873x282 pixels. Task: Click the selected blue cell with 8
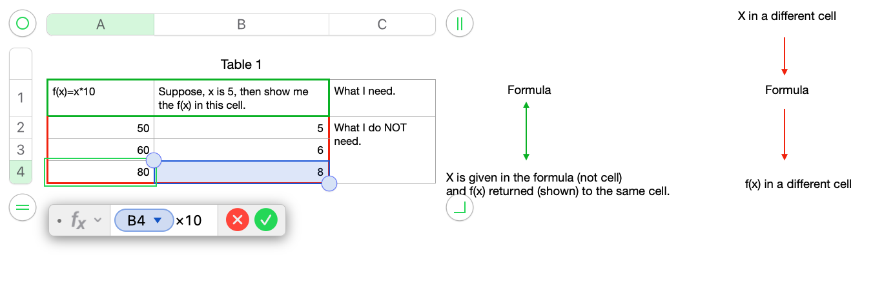point(241,173)
